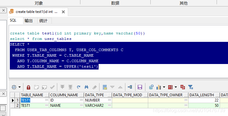228x116 pixels.
Task: Toggle the red lock edit-data icon
Action: click(28, 87)
